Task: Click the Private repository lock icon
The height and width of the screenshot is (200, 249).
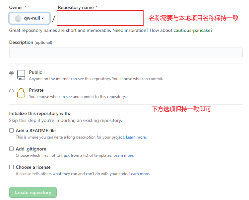Action: tap(21, 93)
